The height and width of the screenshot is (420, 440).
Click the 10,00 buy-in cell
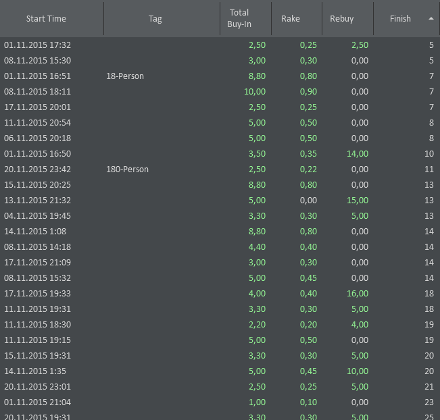(255, 92)
